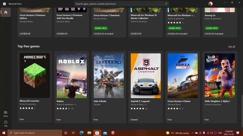Open the Home tab in sidebar

coord(6,12)
